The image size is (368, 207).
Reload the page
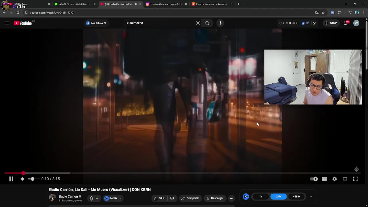coord(18,13)
